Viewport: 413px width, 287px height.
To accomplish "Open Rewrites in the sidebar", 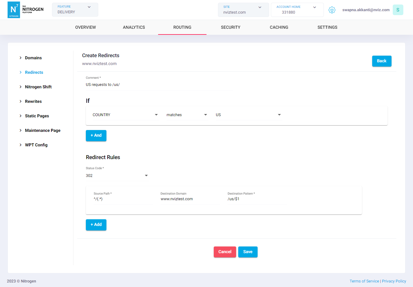I will coord(33,101).
